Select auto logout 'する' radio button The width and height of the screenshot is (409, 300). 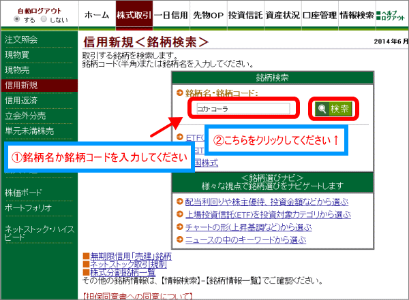(16, 19)
